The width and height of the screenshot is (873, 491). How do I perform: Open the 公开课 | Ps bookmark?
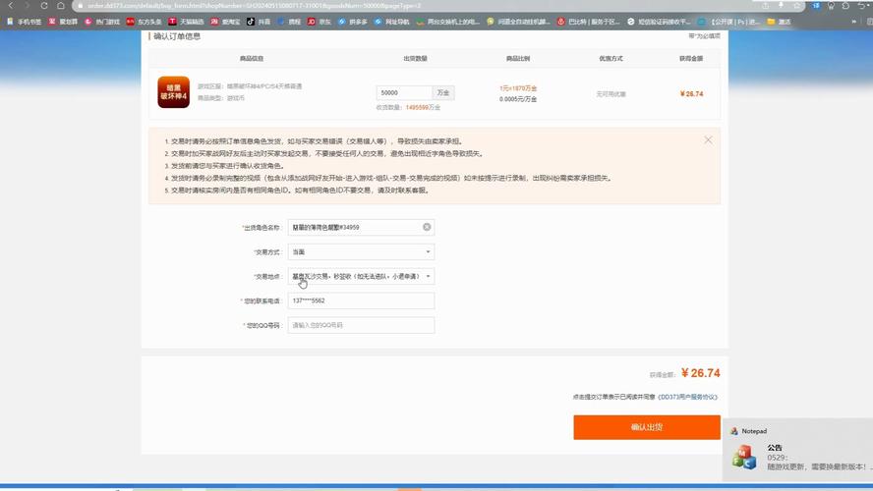(728, 22)
